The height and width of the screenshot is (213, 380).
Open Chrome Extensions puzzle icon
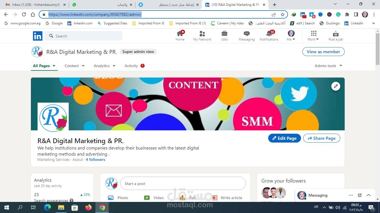pos(347,14)
